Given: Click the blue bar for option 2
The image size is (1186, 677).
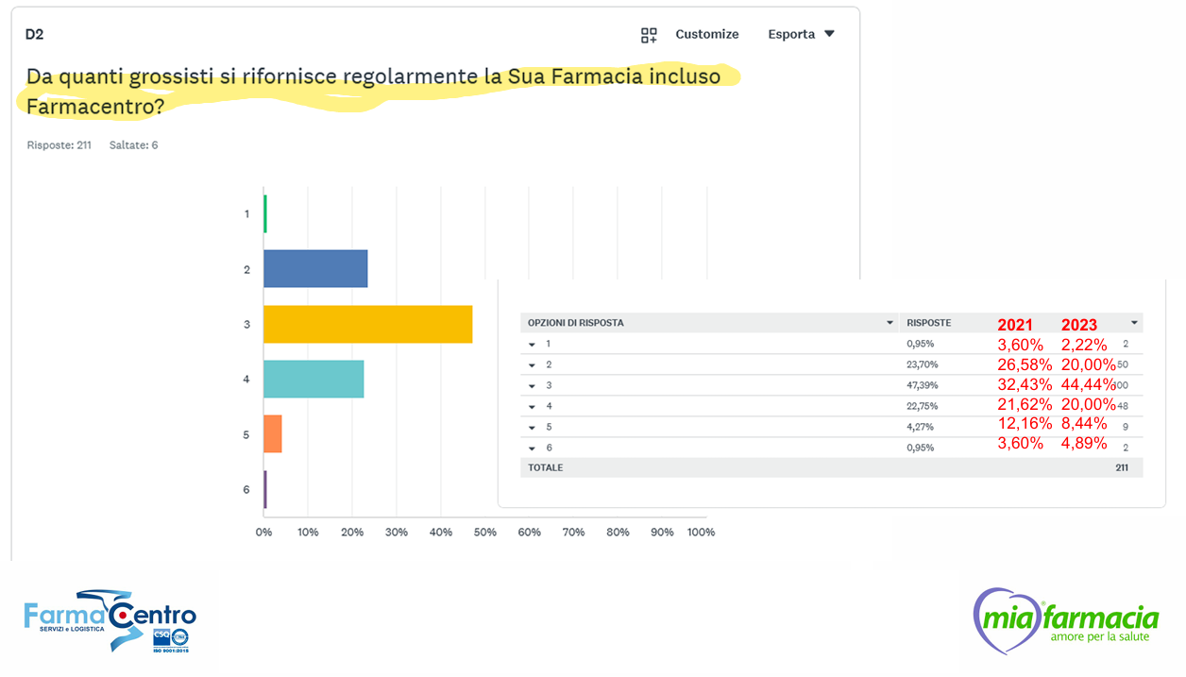Looking at the screenshot, I should pyautogui.click(x=315, y=269).
